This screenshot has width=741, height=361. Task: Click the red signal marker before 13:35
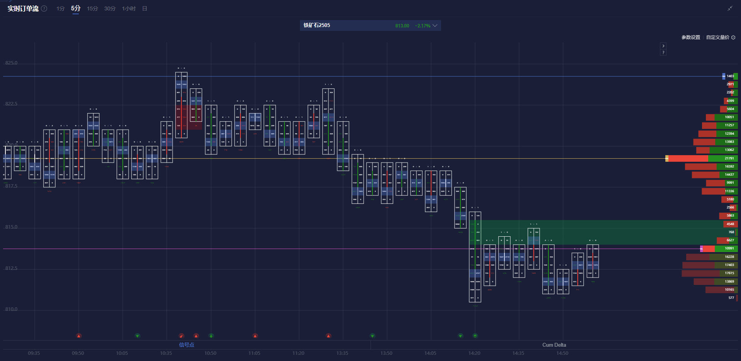click(x=328, y=336)
